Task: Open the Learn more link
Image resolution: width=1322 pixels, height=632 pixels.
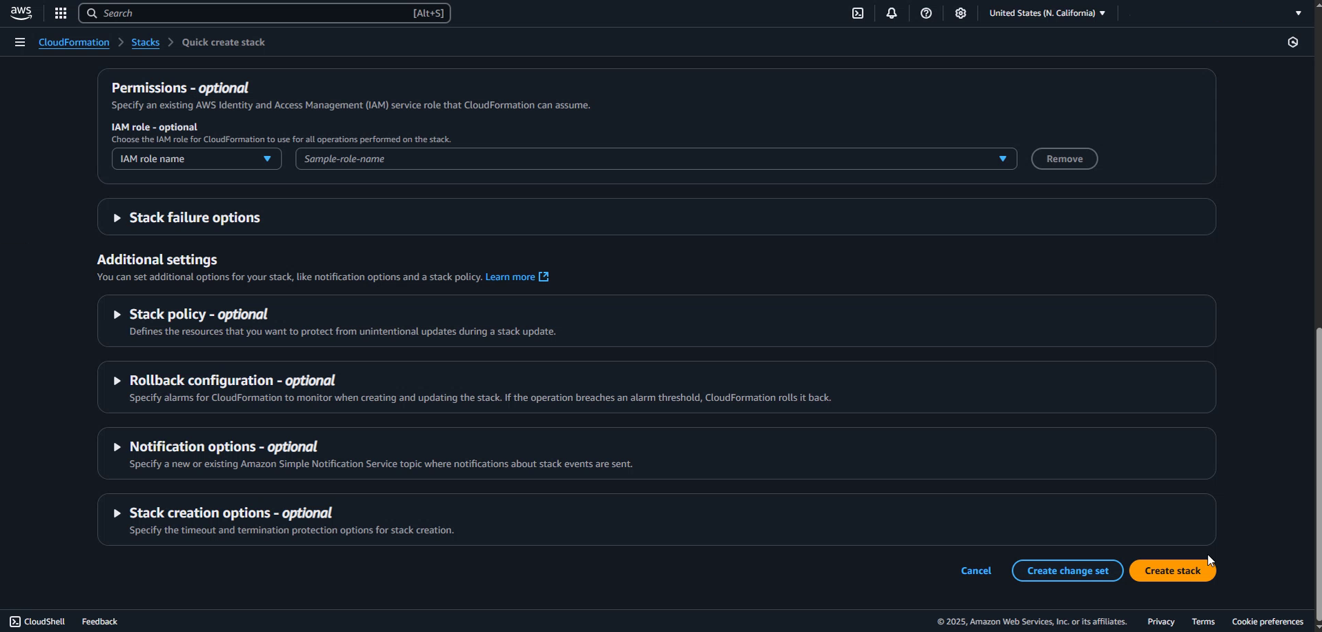Action: tap(511, 276)
